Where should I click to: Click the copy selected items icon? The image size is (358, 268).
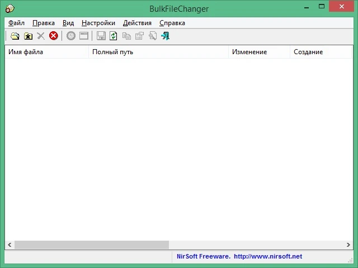(126, 36)
